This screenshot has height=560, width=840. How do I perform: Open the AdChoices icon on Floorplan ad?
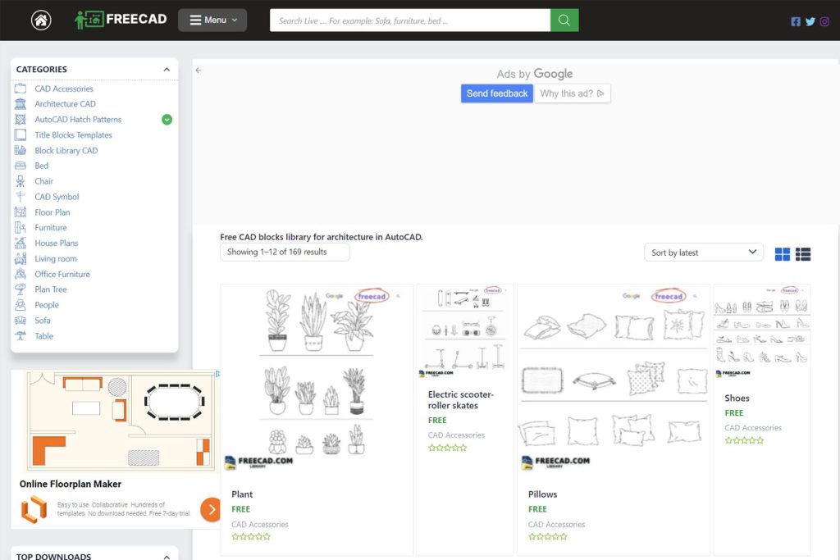pos(217,374)
